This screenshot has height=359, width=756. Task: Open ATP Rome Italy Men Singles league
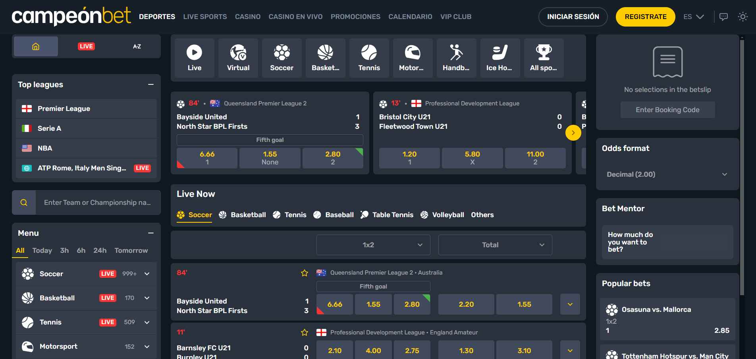click(x=86, y=168)
